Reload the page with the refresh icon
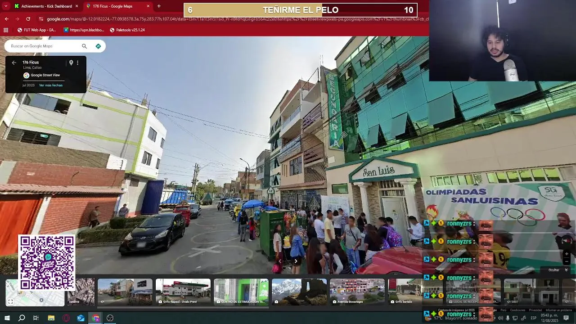Image resolution: width=576 pixels, height=324 pixels. 28,19
